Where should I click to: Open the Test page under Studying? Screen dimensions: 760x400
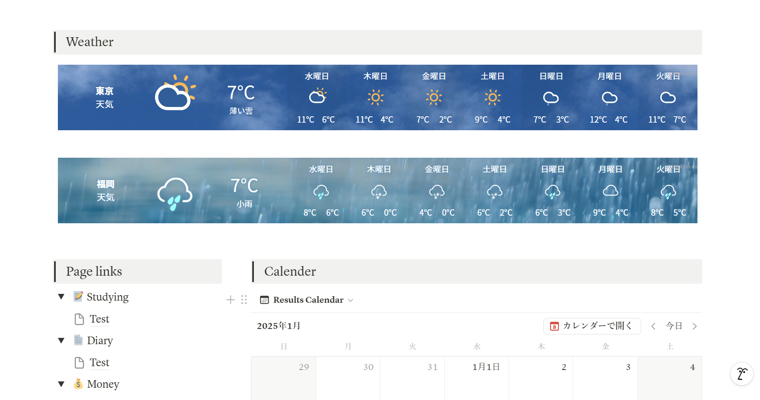coord(99,319)
